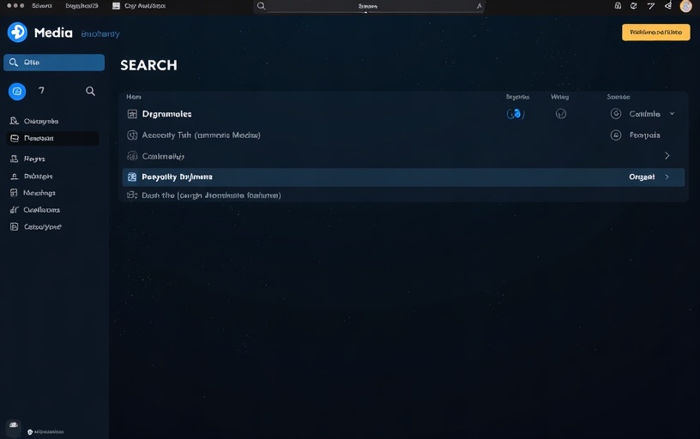700x439 pixels.
Task: Click the paper plane send icon in the top-right toolbar
Action: (651, 6)
